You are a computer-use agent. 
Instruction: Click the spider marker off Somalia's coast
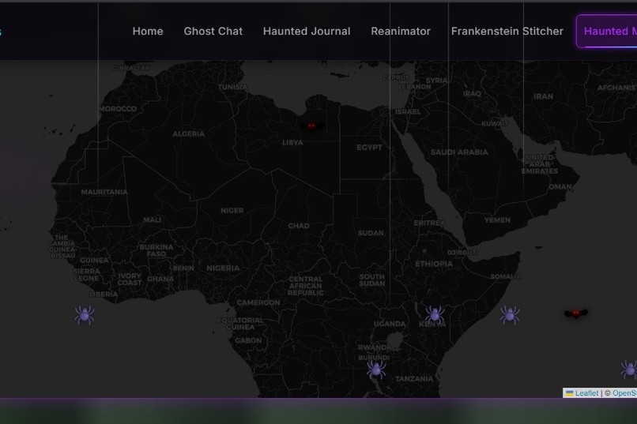coord(510,315)
